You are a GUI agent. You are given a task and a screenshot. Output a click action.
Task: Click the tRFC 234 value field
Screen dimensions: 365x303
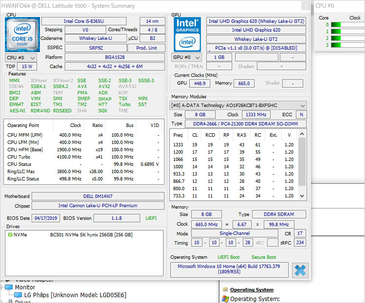300,243
